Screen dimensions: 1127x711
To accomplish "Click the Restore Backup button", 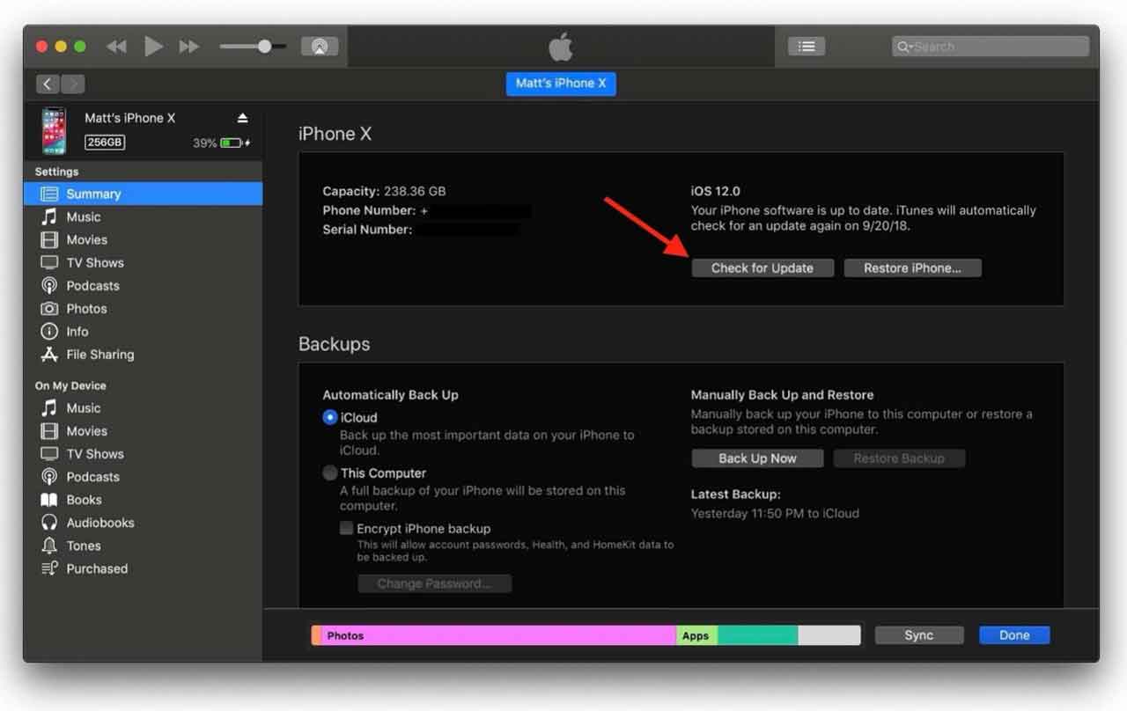I will [898, 458].
